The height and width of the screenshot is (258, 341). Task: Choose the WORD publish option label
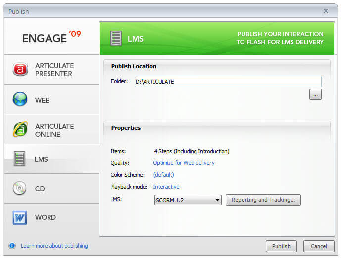(46, 217)
